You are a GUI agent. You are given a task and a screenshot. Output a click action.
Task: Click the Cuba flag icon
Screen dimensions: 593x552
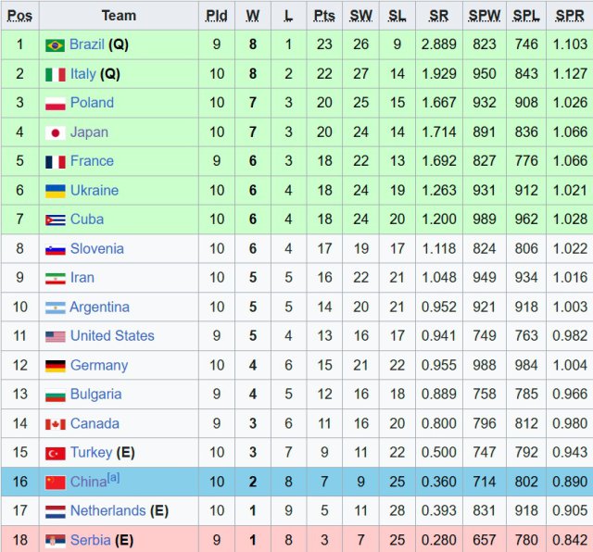pos(55,220)
